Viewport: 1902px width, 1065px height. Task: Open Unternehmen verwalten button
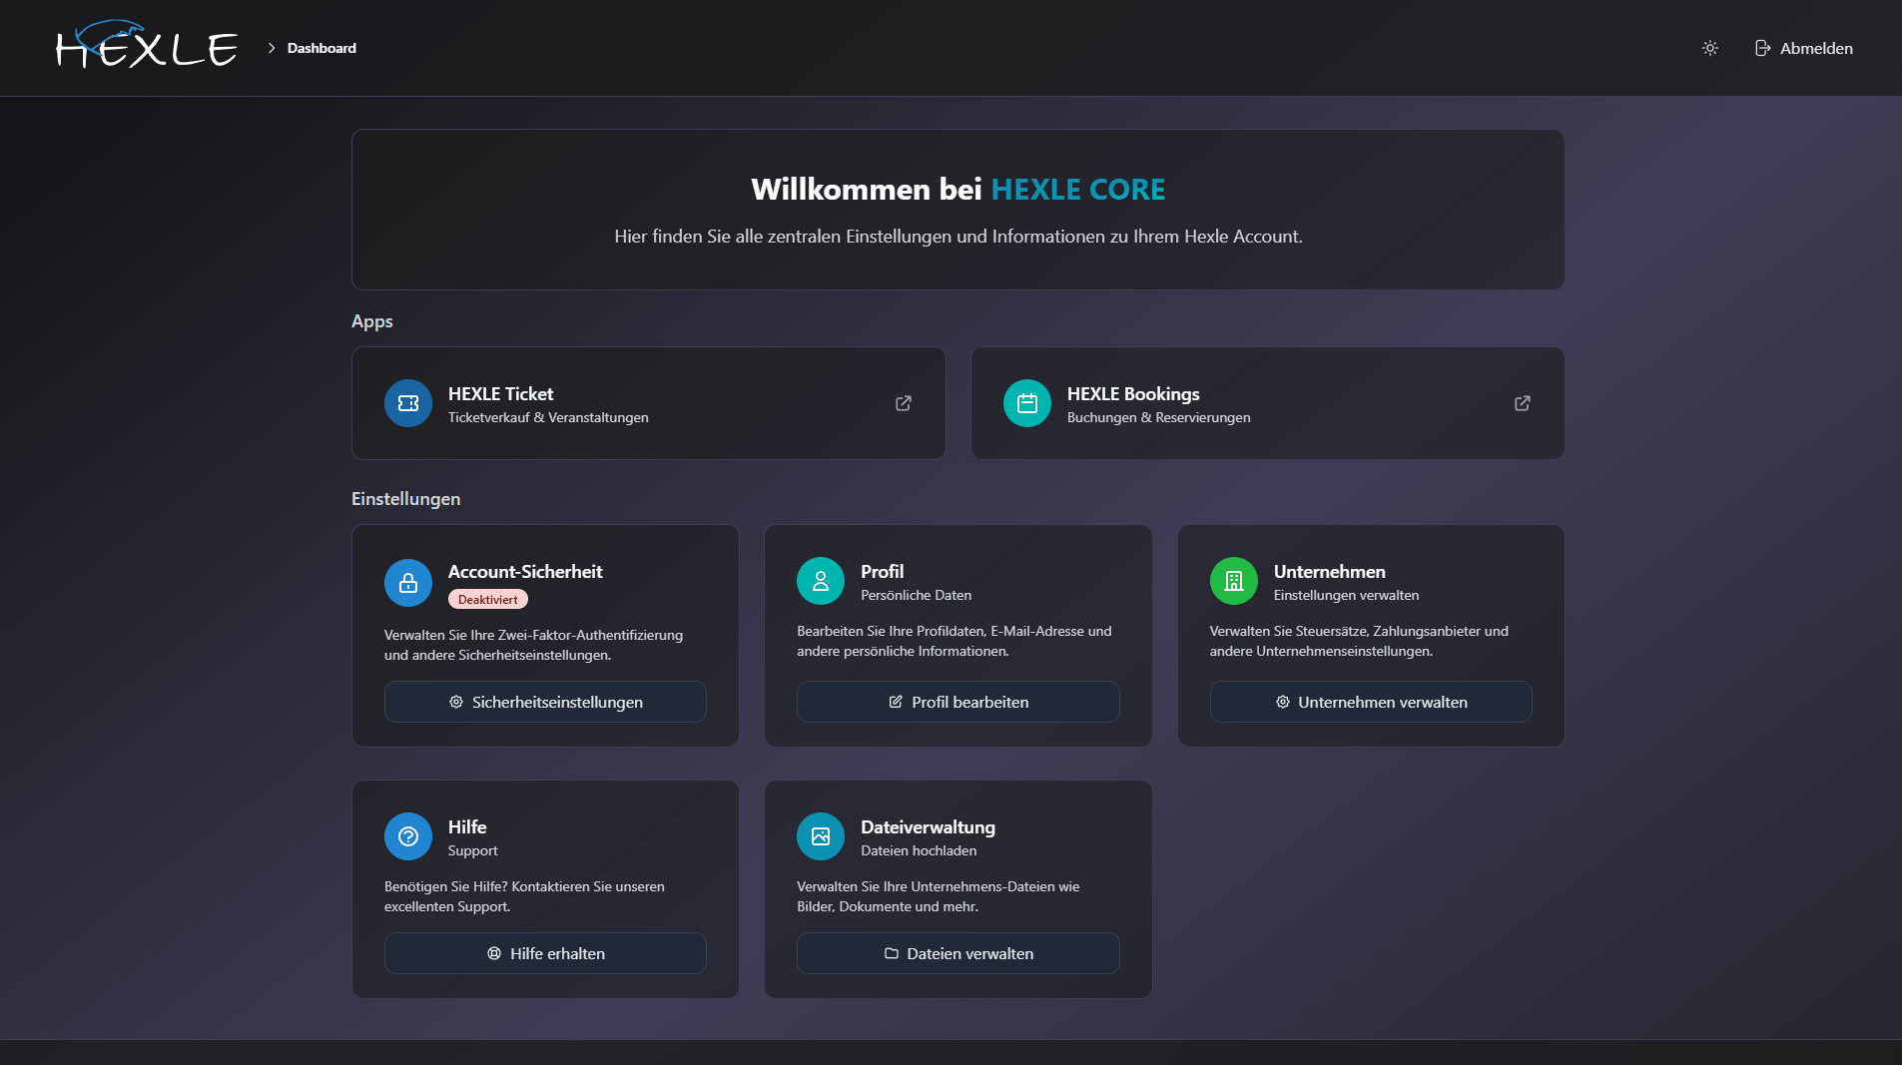pyautogui.click(x=1371, y=702)
